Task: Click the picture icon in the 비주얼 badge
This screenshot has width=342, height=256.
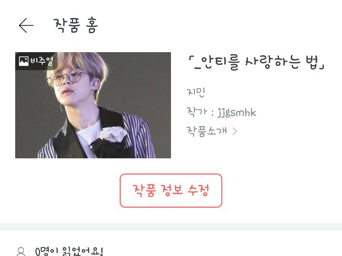Action: (24, 61)
